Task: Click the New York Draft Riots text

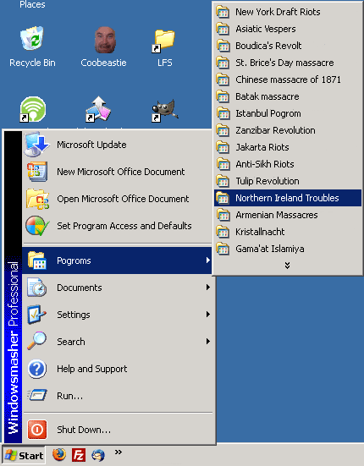Action: tap(278, 12)
